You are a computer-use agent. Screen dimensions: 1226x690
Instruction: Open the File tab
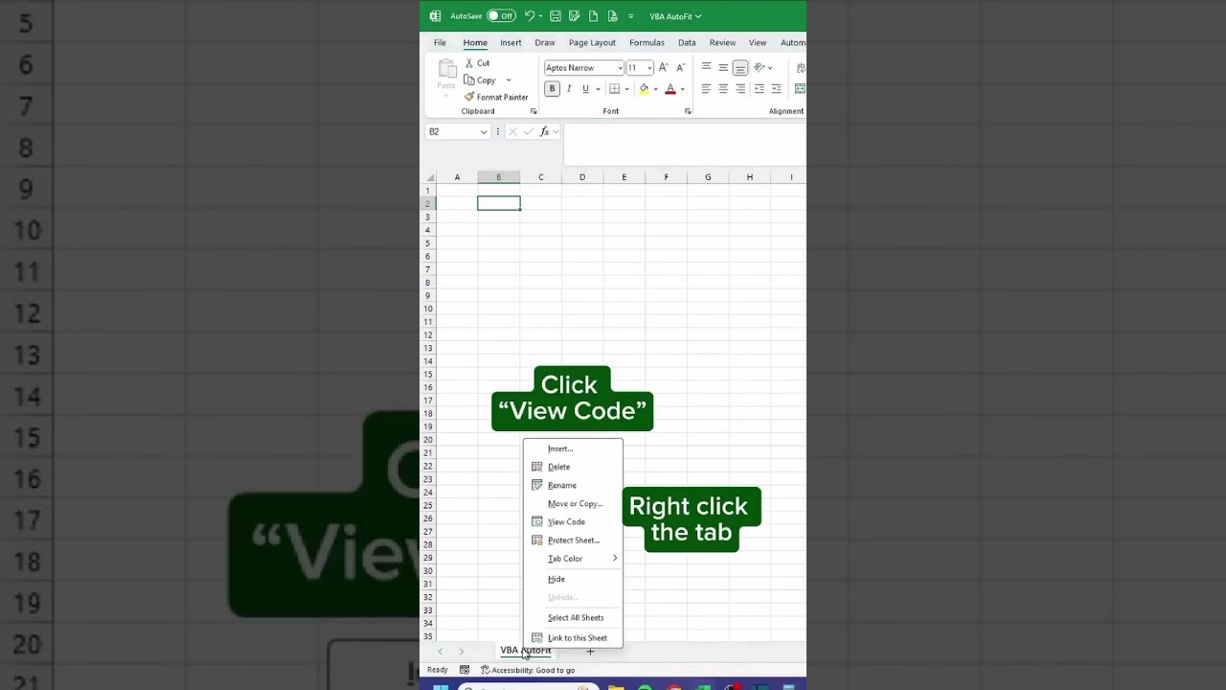click(440, 42)
